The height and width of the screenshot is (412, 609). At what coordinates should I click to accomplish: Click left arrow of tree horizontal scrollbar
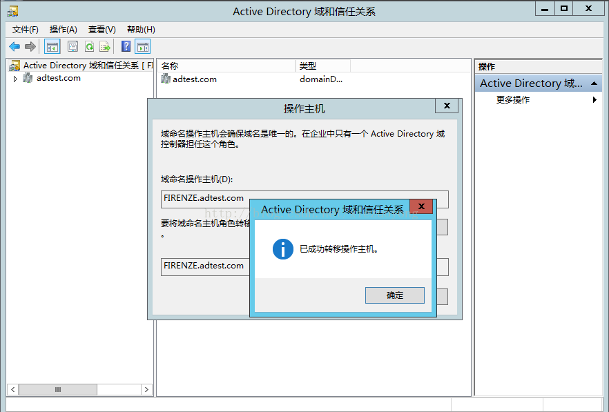(13, 389)
